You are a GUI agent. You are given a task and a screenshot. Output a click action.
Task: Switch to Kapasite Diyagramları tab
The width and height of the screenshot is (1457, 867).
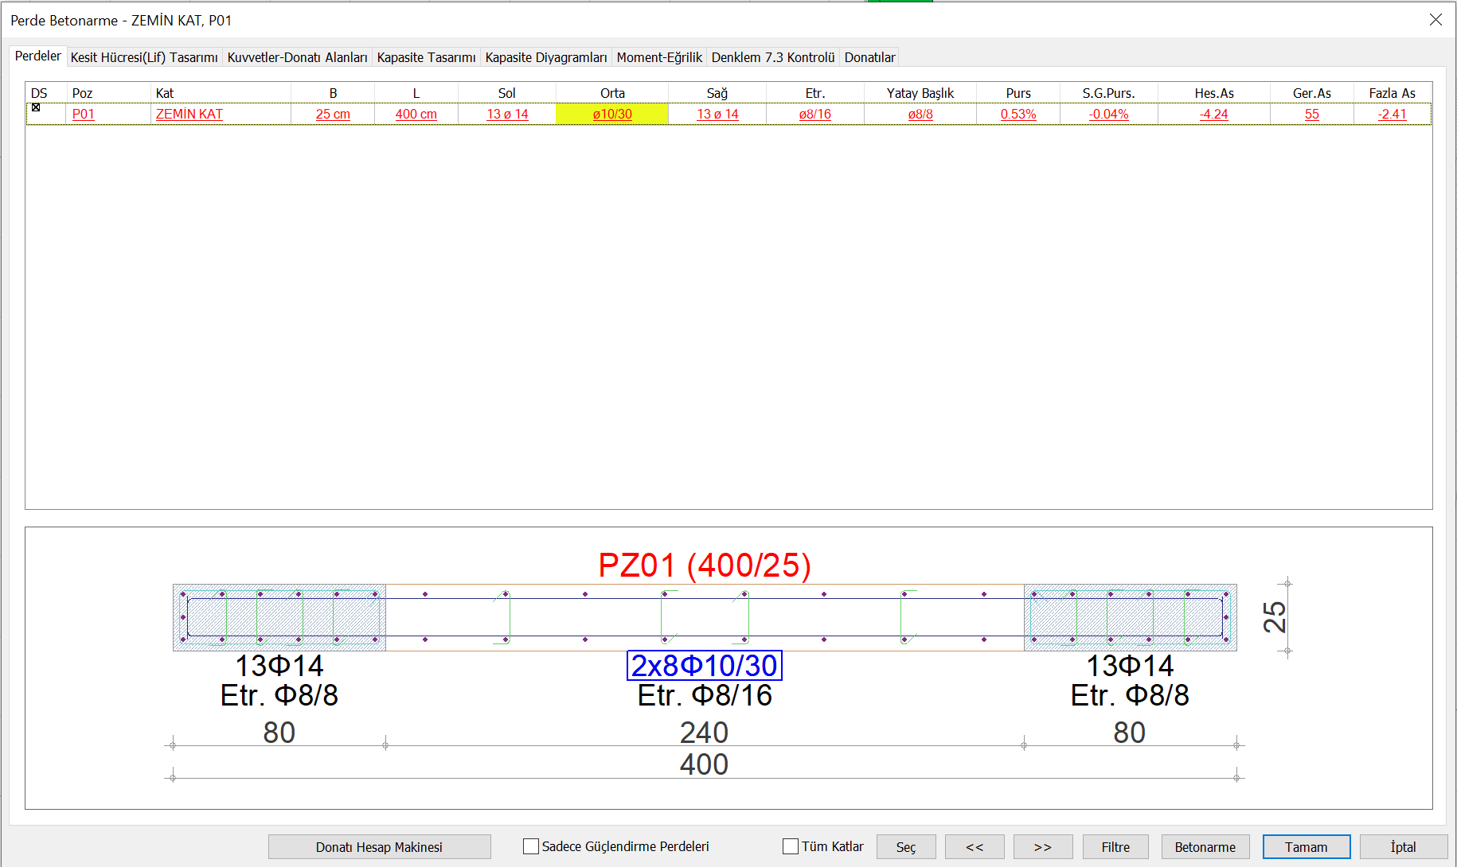pos(545,57)
